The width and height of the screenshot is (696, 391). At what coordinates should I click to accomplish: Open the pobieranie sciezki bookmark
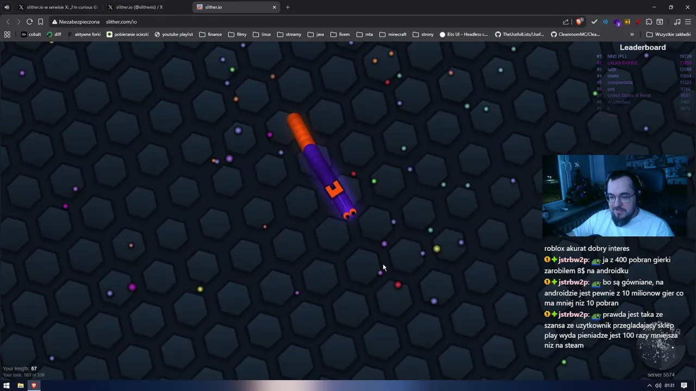128,34
